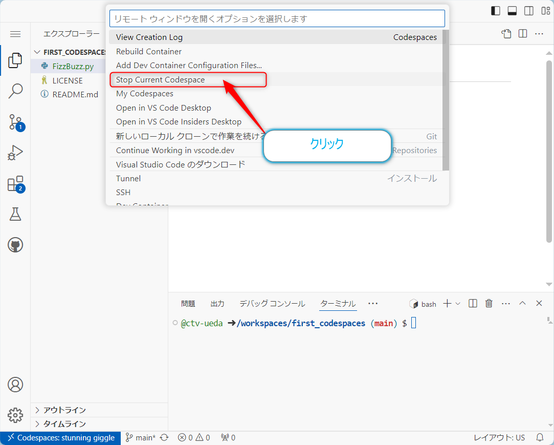Show additional panel views ellipsis

(x=373, y=304)
